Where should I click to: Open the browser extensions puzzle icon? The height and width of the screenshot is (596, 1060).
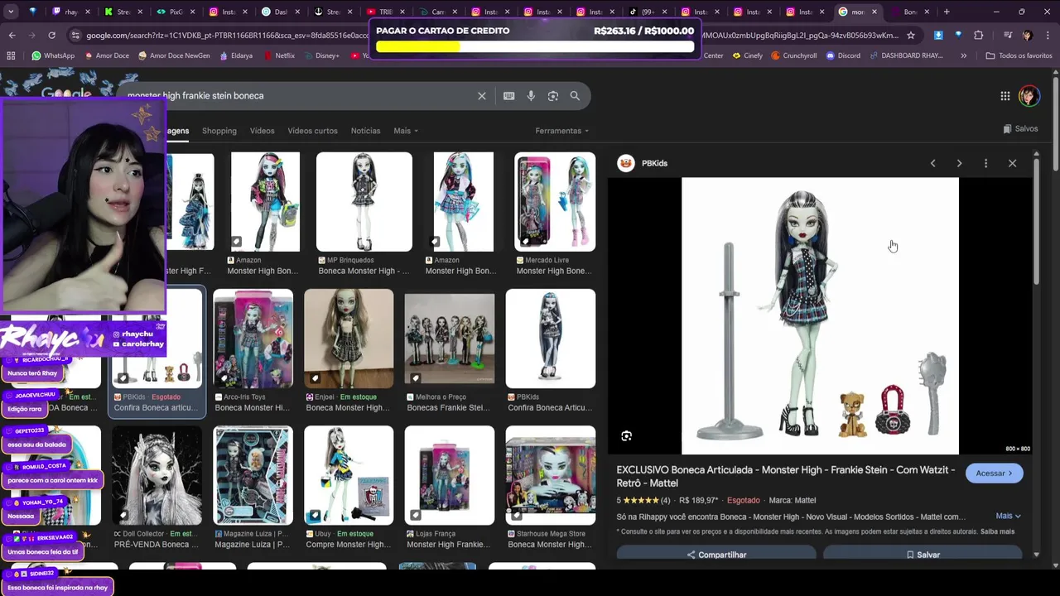(979, 36)
